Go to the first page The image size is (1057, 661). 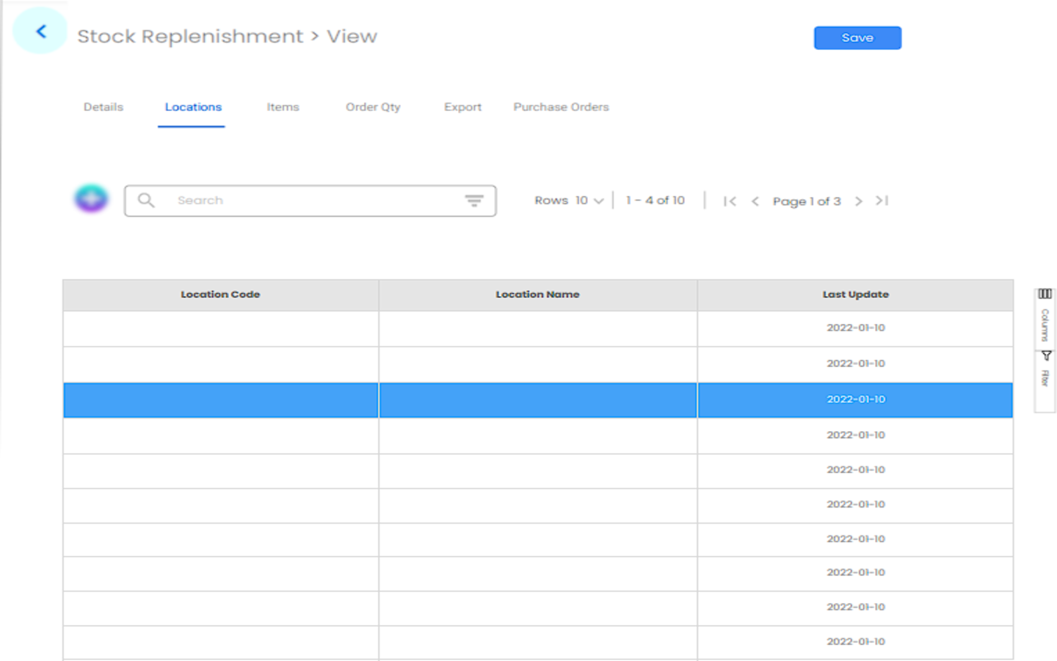tap(729, 201)
